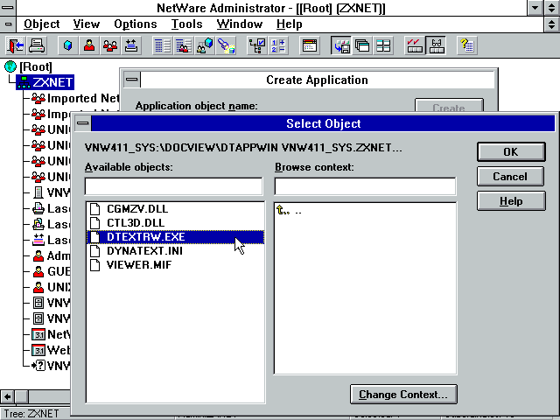This screenshot has width=560, height=420.
Task: Click the Print icon in toolbar
Action: (37, 45)
